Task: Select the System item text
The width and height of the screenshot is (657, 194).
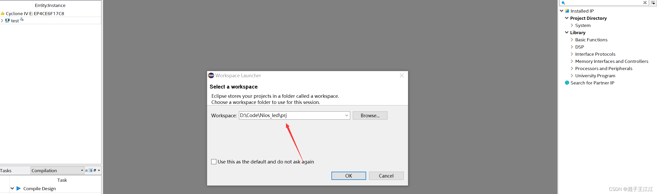Action: point(583,25)
